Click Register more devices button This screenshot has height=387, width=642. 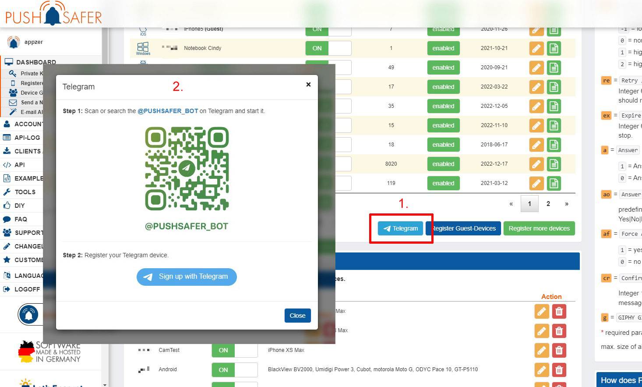point(539,228)
